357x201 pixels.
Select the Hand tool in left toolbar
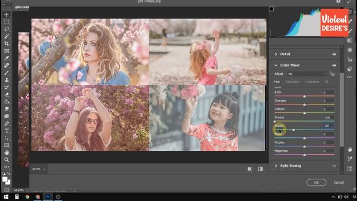[7, 152]
